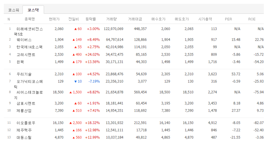Click the 매도호가 column header
This screenshot has width=267, height=143.
coord(182,19)
